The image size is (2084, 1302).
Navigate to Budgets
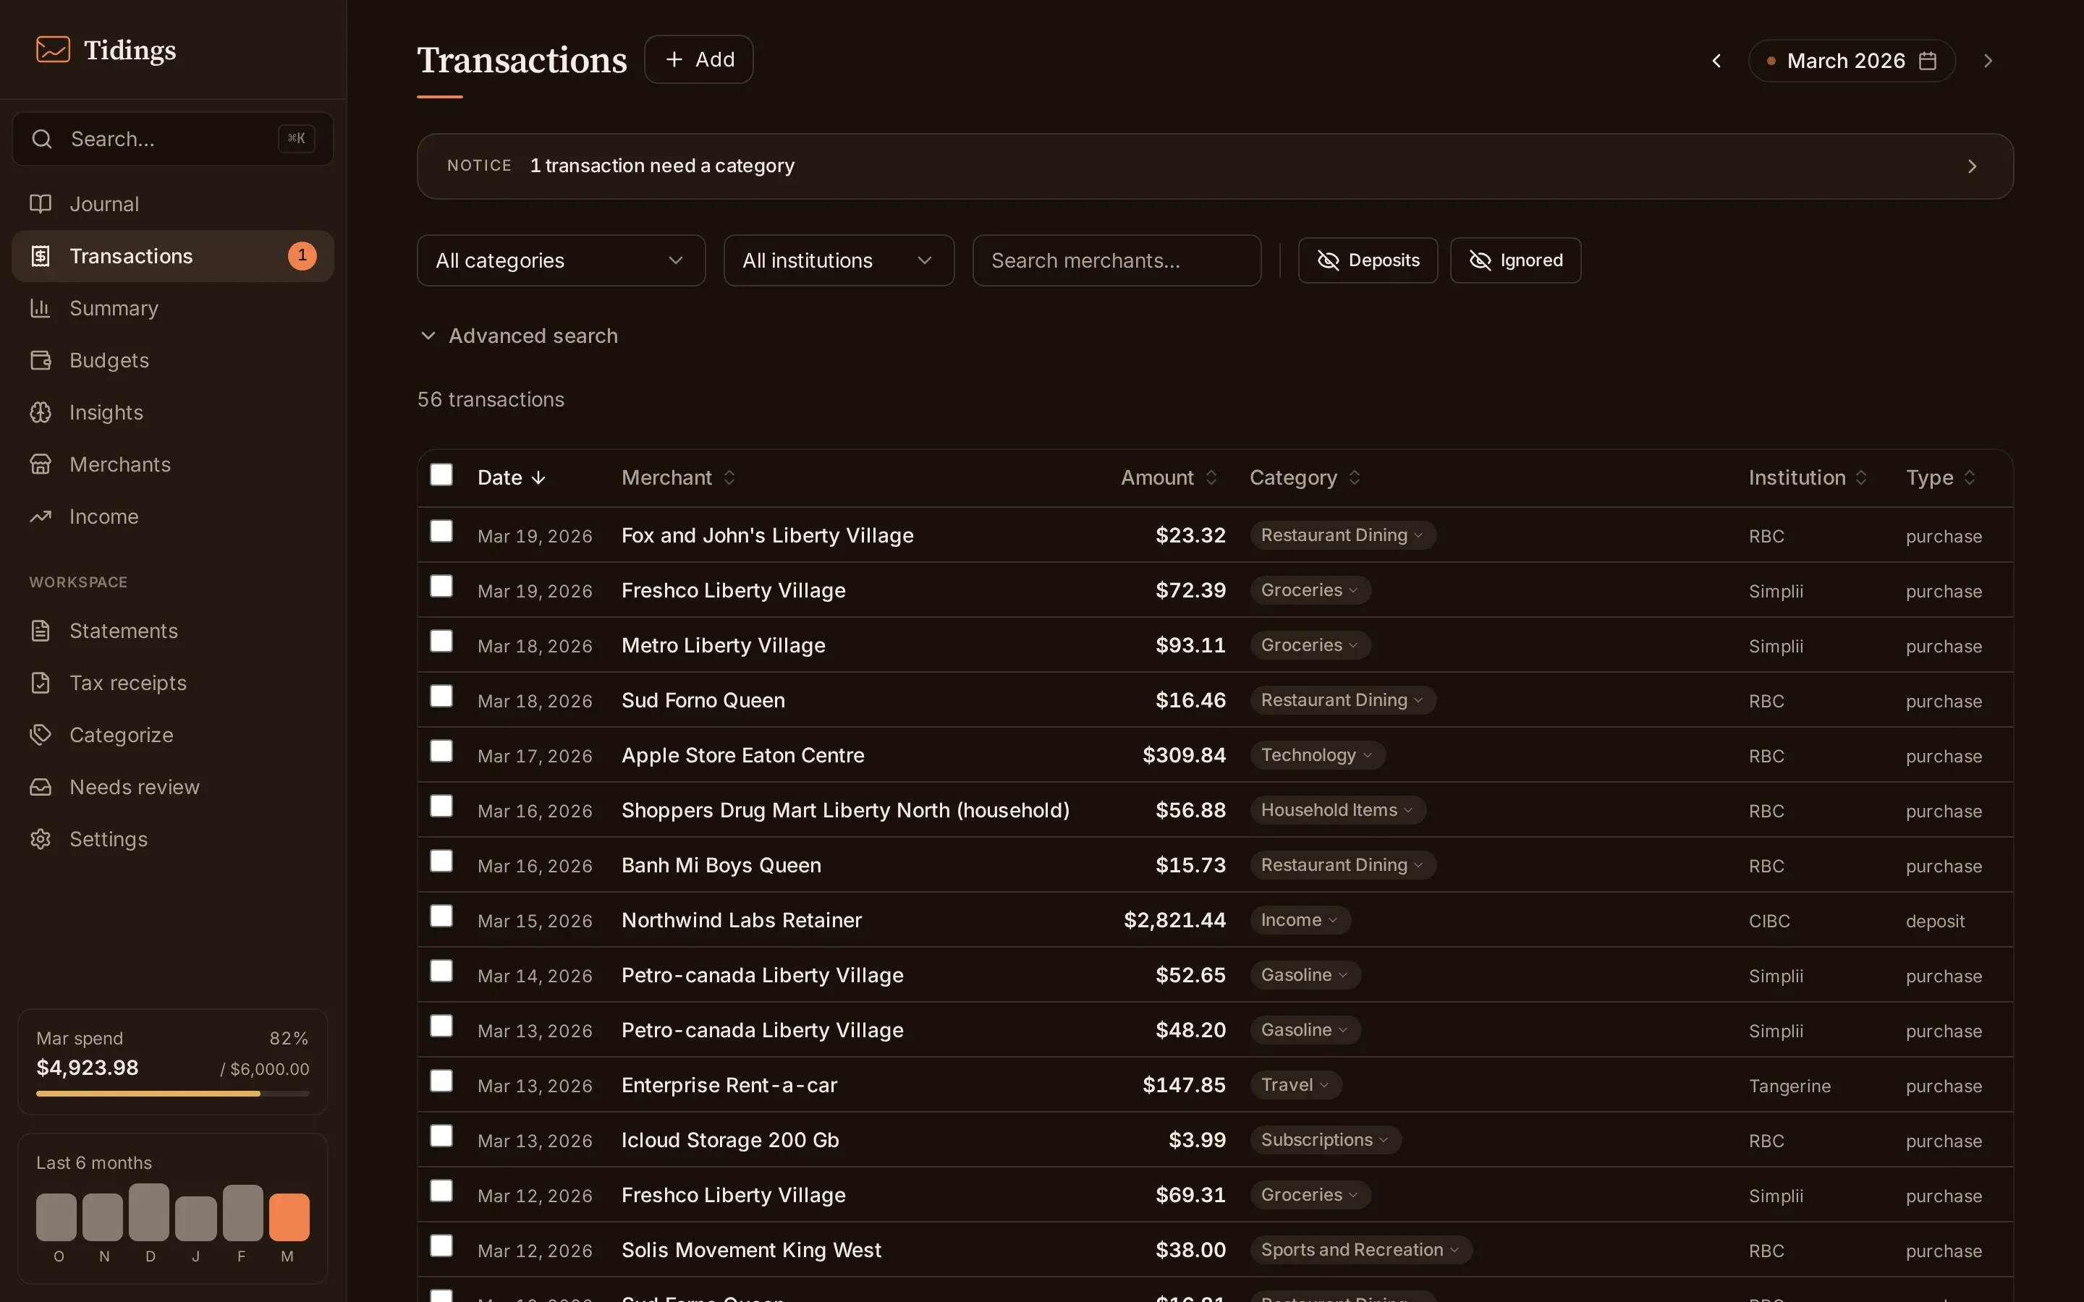coord(172,360)
